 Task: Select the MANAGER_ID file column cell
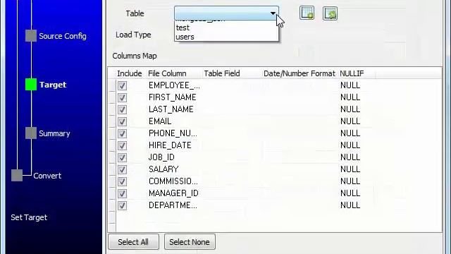pyautogui.click(x=174, y=193)
